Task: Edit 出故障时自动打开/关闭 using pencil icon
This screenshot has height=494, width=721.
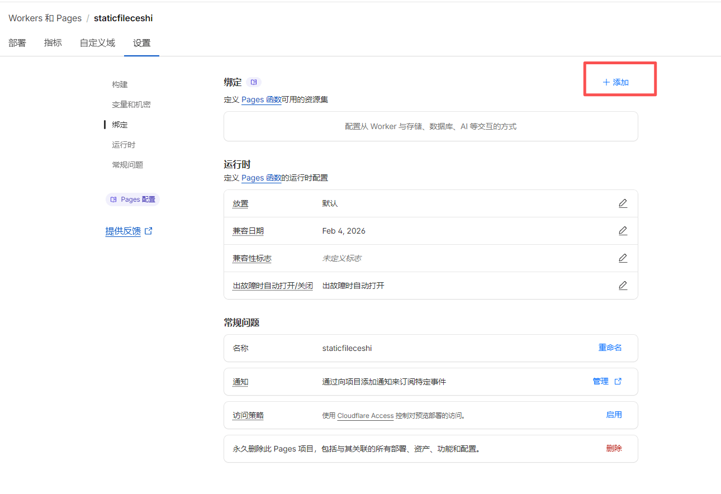Action: pos(623,285)
